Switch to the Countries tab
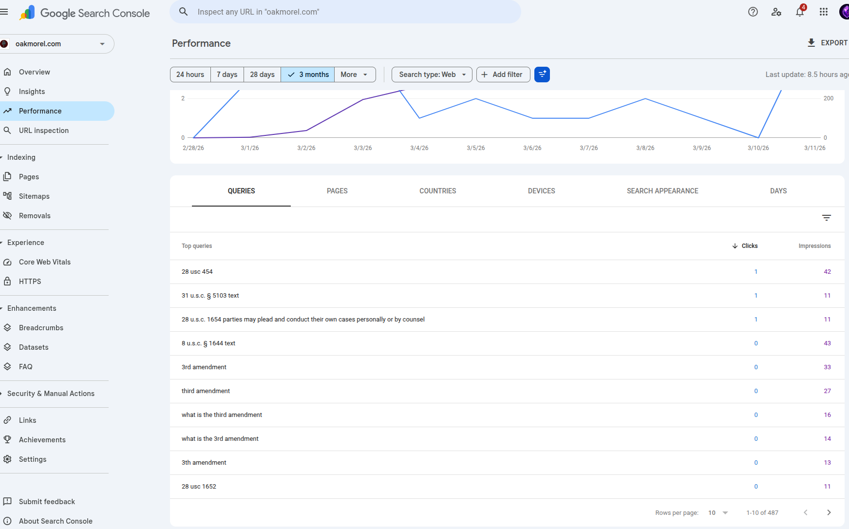 (x=437, y=191)
